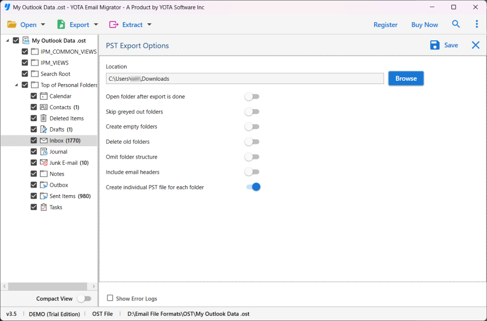Click the Top of Personal Folders folder icon
This screenshot has width=487, height=321.
tap(35, 85)
